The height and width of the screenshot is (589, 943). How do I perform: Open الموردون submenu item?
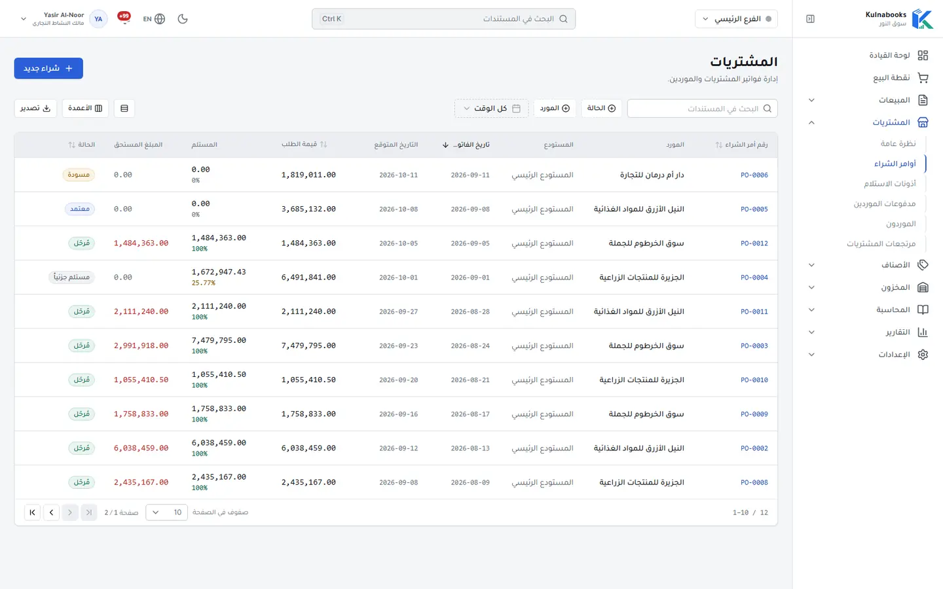coord(900,224)
